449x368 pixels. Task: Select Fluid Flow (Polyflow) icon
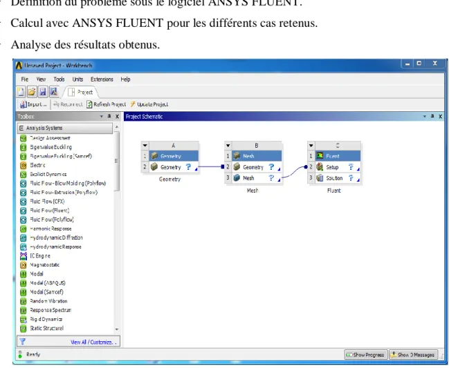tap(24, 220)
